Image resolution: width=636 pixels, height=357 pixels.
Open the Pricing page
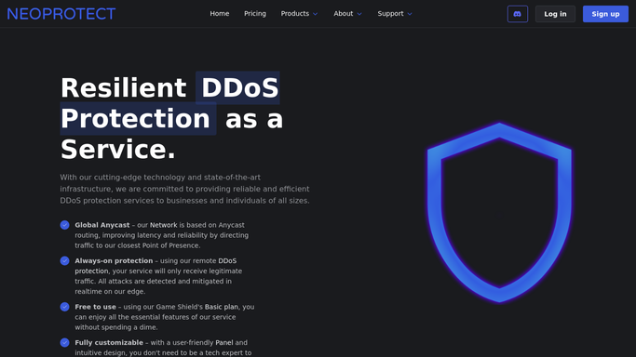(255, 14)
